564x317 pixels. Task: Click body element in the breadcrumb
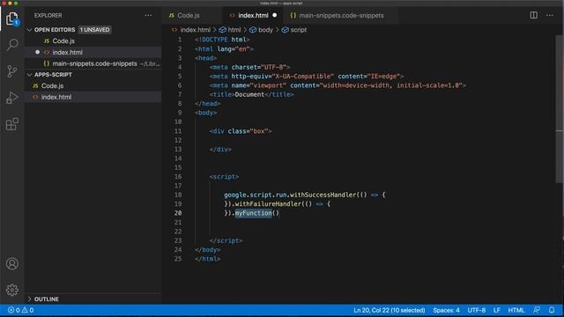click(x=265, y=30)
